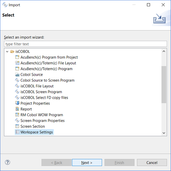The image size is (171, 171).
Task: Click the tree scroll up arrow
Action: [x=164, y=51]
